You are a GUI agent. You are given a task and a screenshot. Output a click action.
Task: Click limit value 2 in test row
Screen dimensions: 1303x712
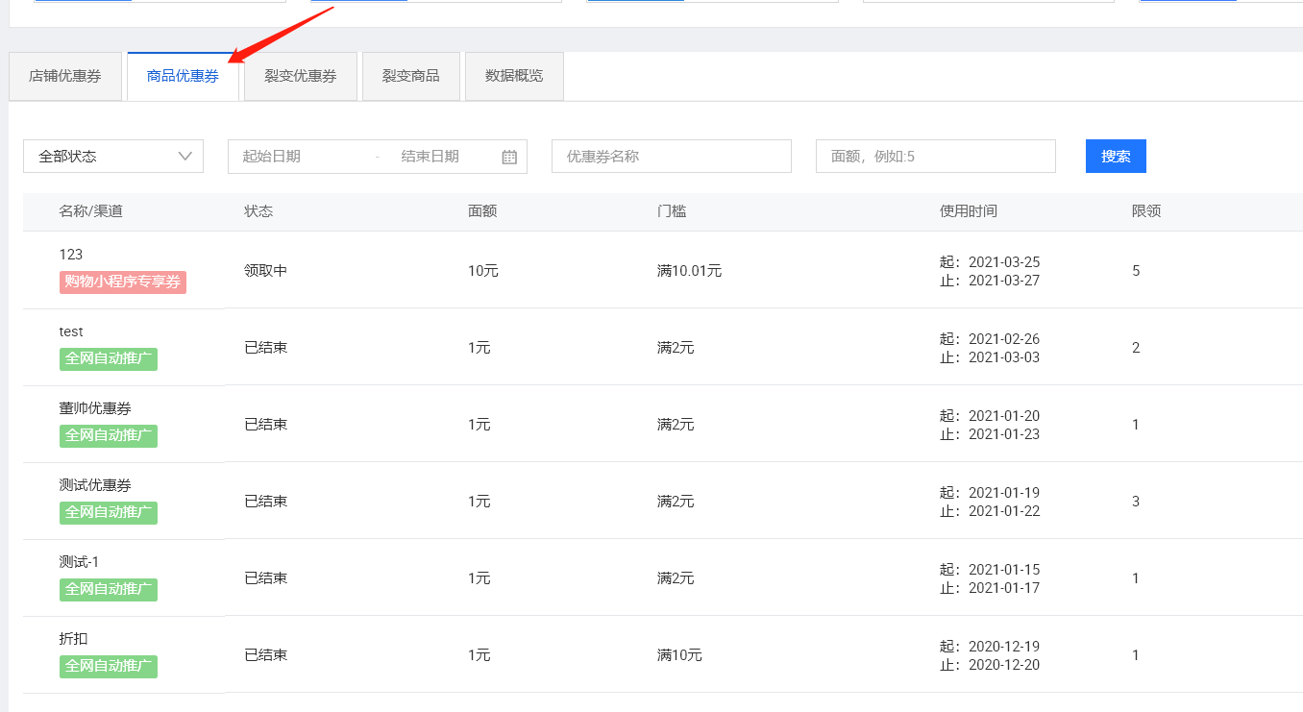[x=1136, y=348]
